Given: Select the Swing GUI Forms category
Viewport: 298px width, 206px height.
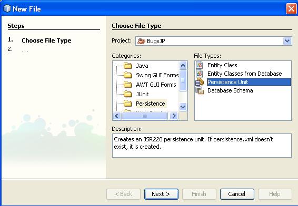Looking at the screenshot, I should (x=157, y=75).
